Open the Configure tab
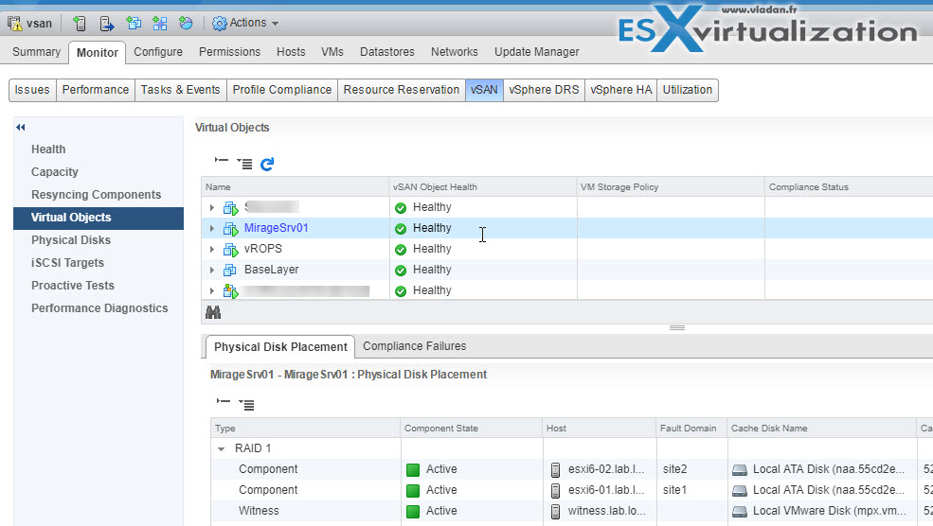933x526 pixels. pos(157,52)
